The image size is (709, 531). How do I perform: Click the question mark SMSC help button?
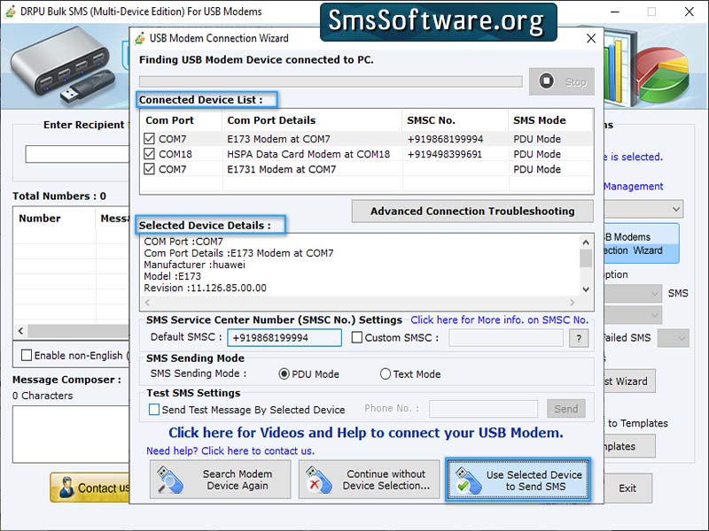coord(579,338)
